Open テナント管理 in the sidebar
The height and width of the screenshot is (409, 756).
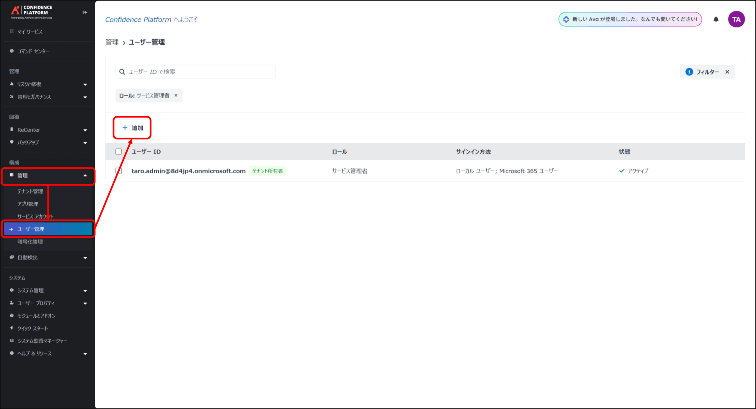30,191
